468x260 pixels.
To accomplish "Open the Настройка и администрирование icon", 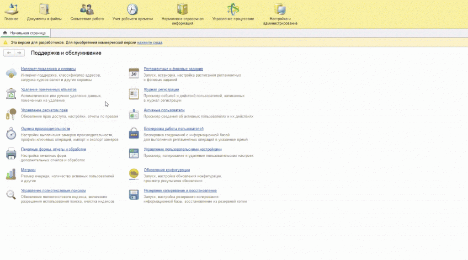I will 280,9.
